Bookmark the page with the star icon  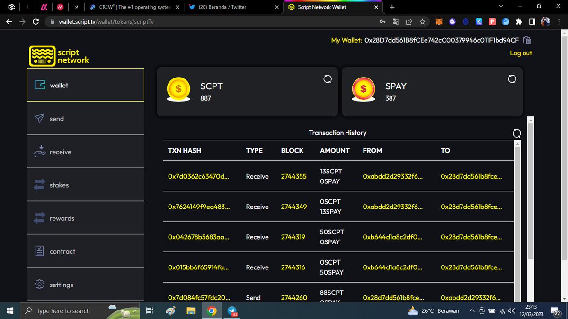[422, 21]
